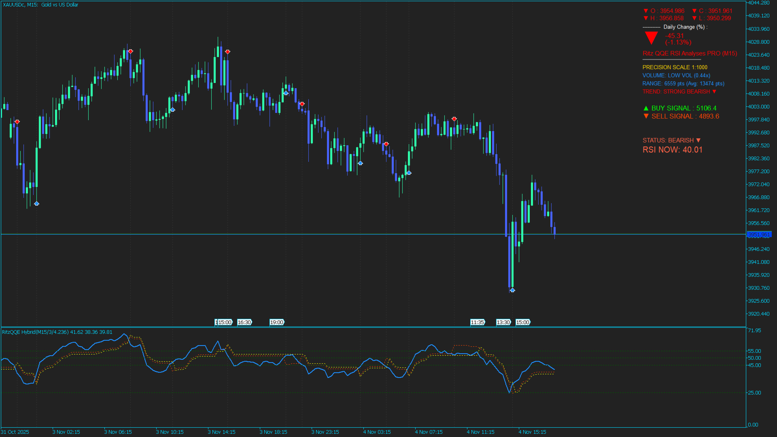Click the leftmost blue buy arrow
This screenshot has width=777, height=437.
click(x=36, y=204)
